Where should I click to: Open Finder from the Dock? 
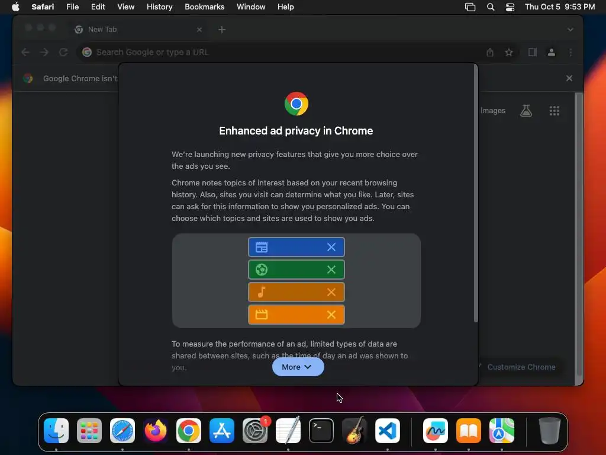coord(56,431)
